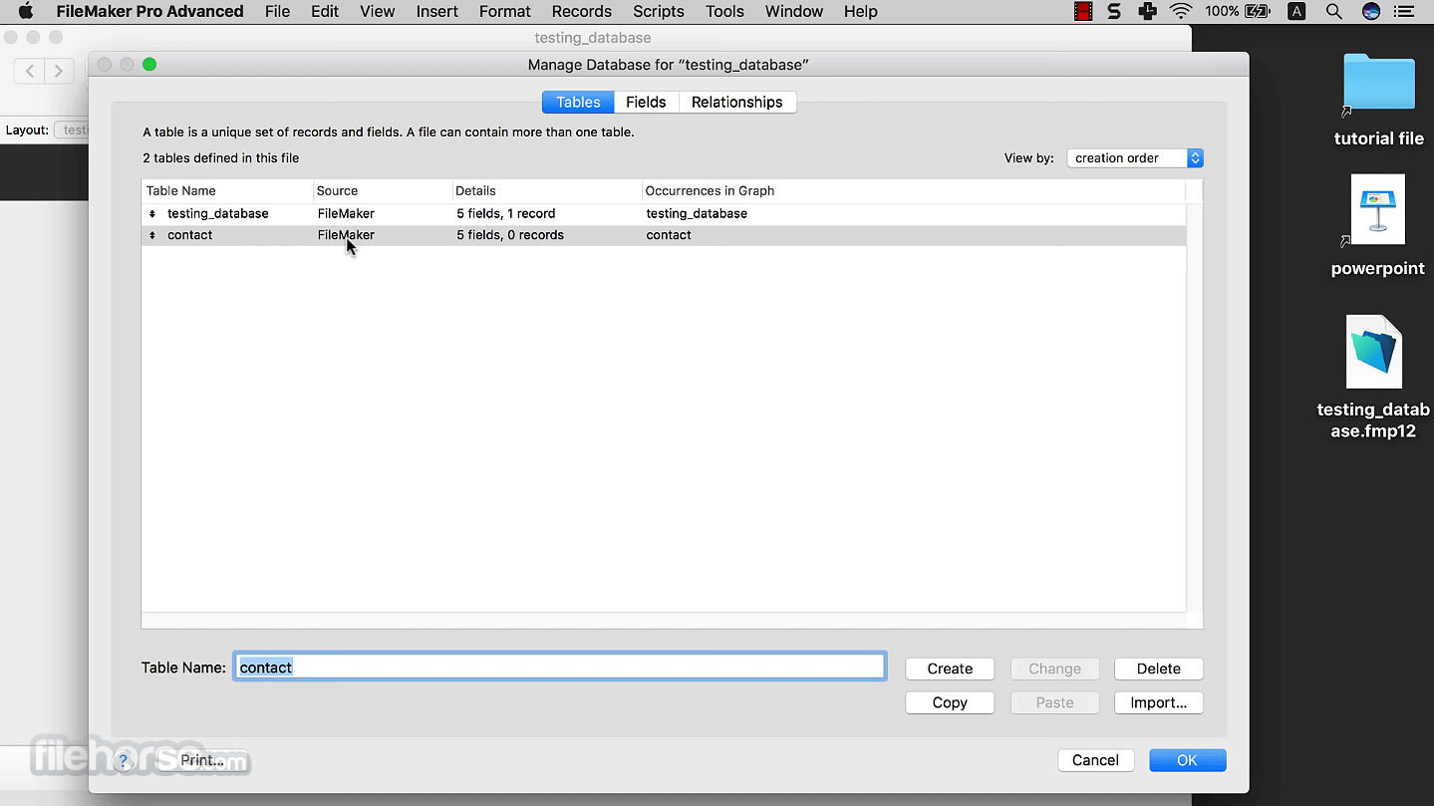
Task: Open the Help menu
Action: point(861,12)
